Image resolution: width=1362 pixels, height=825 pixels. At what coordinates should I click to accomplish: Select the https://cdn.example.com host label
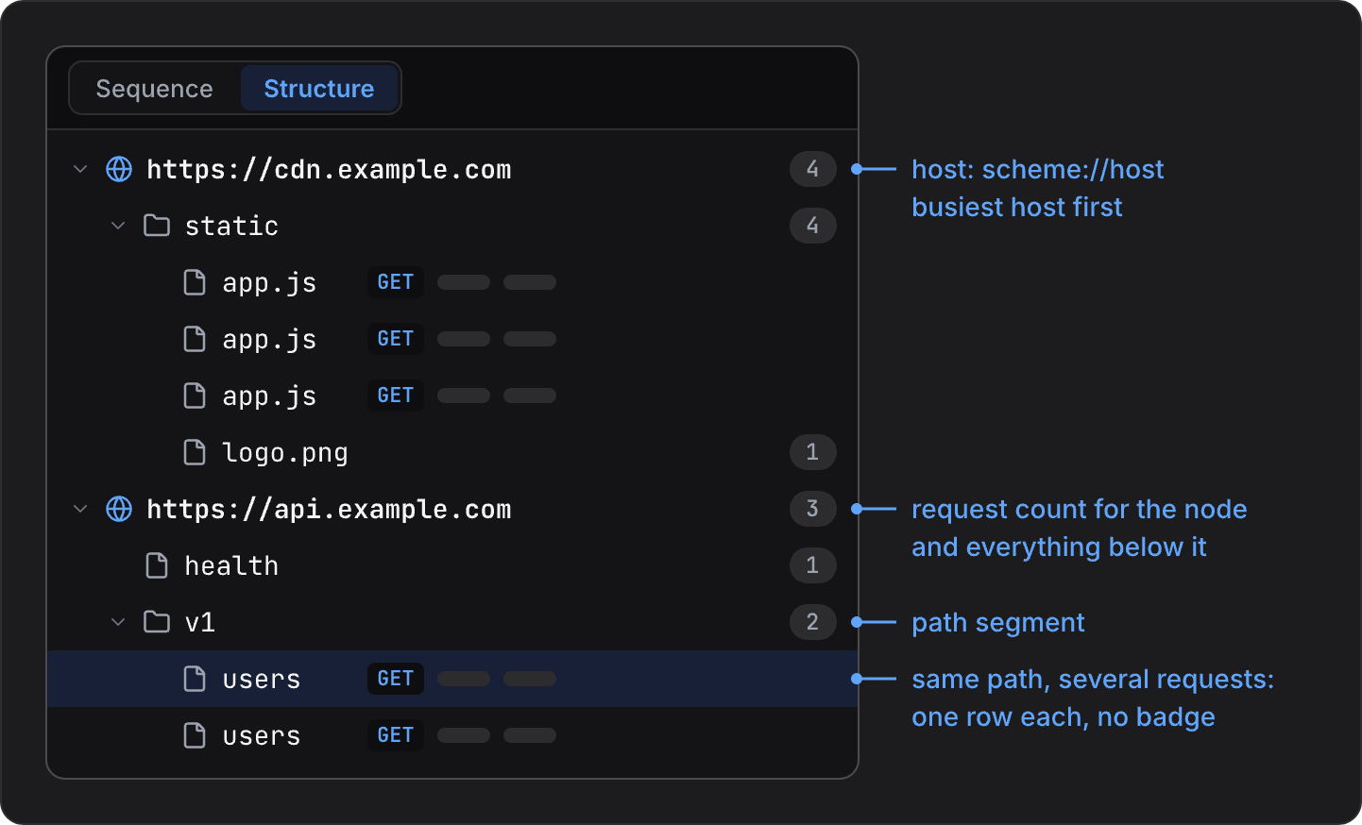(329, 170)
